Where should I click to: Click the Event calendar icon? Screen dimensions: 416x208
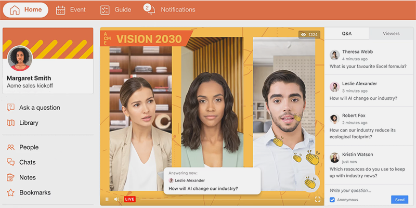click(60, 10)
